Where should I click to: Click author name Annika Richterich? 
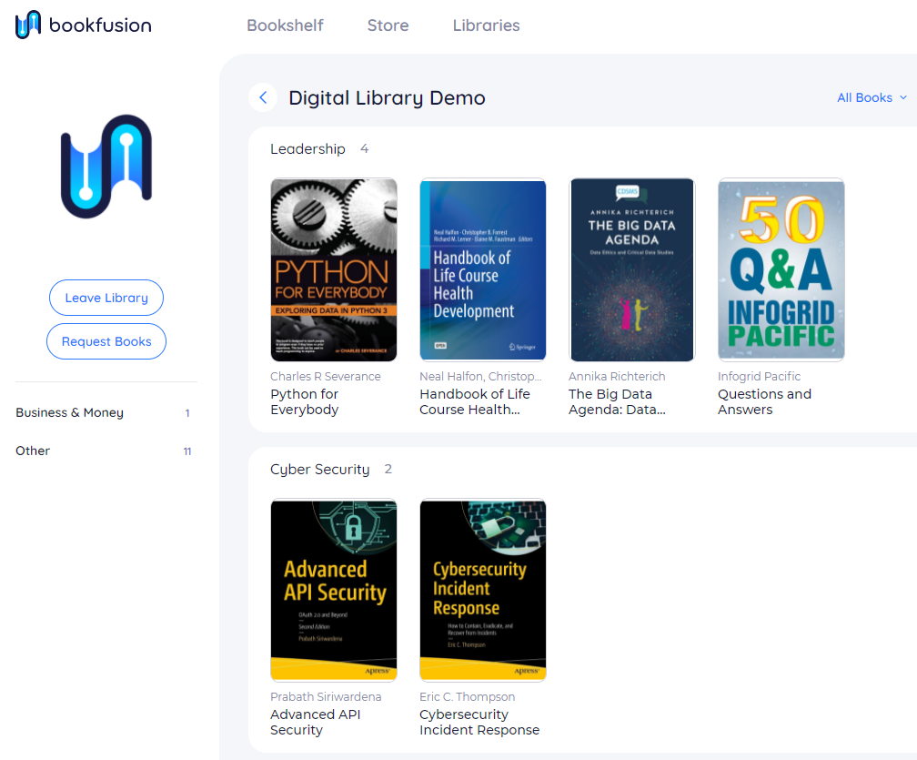tap(617, 376)
